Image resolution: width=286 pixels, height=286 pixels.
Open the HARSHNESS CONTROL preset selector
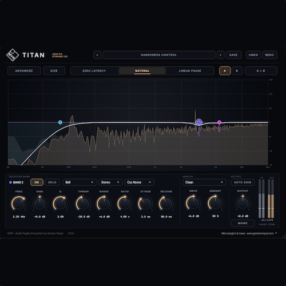point(159,55)
